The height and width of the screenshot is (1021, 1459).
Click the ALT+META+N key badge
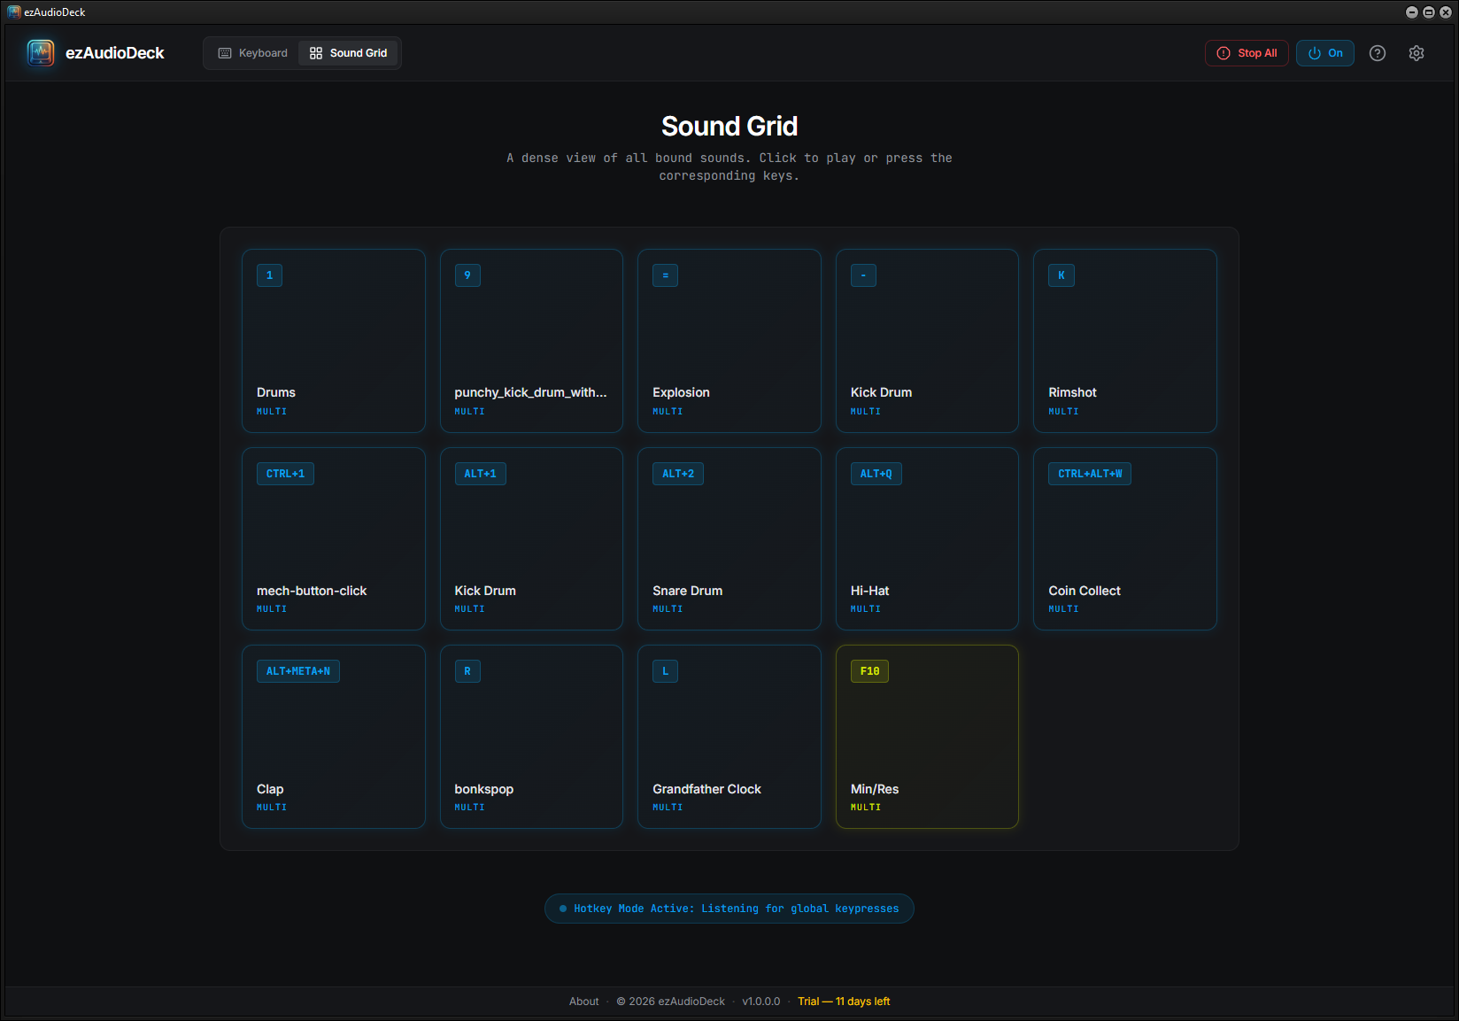click(297, 671)
